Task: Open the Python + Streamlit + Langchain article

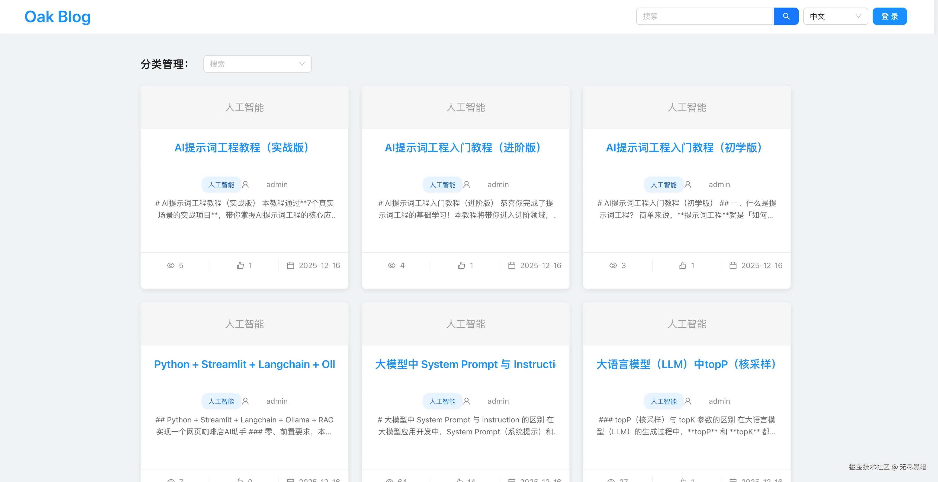Action: point(244,364)
